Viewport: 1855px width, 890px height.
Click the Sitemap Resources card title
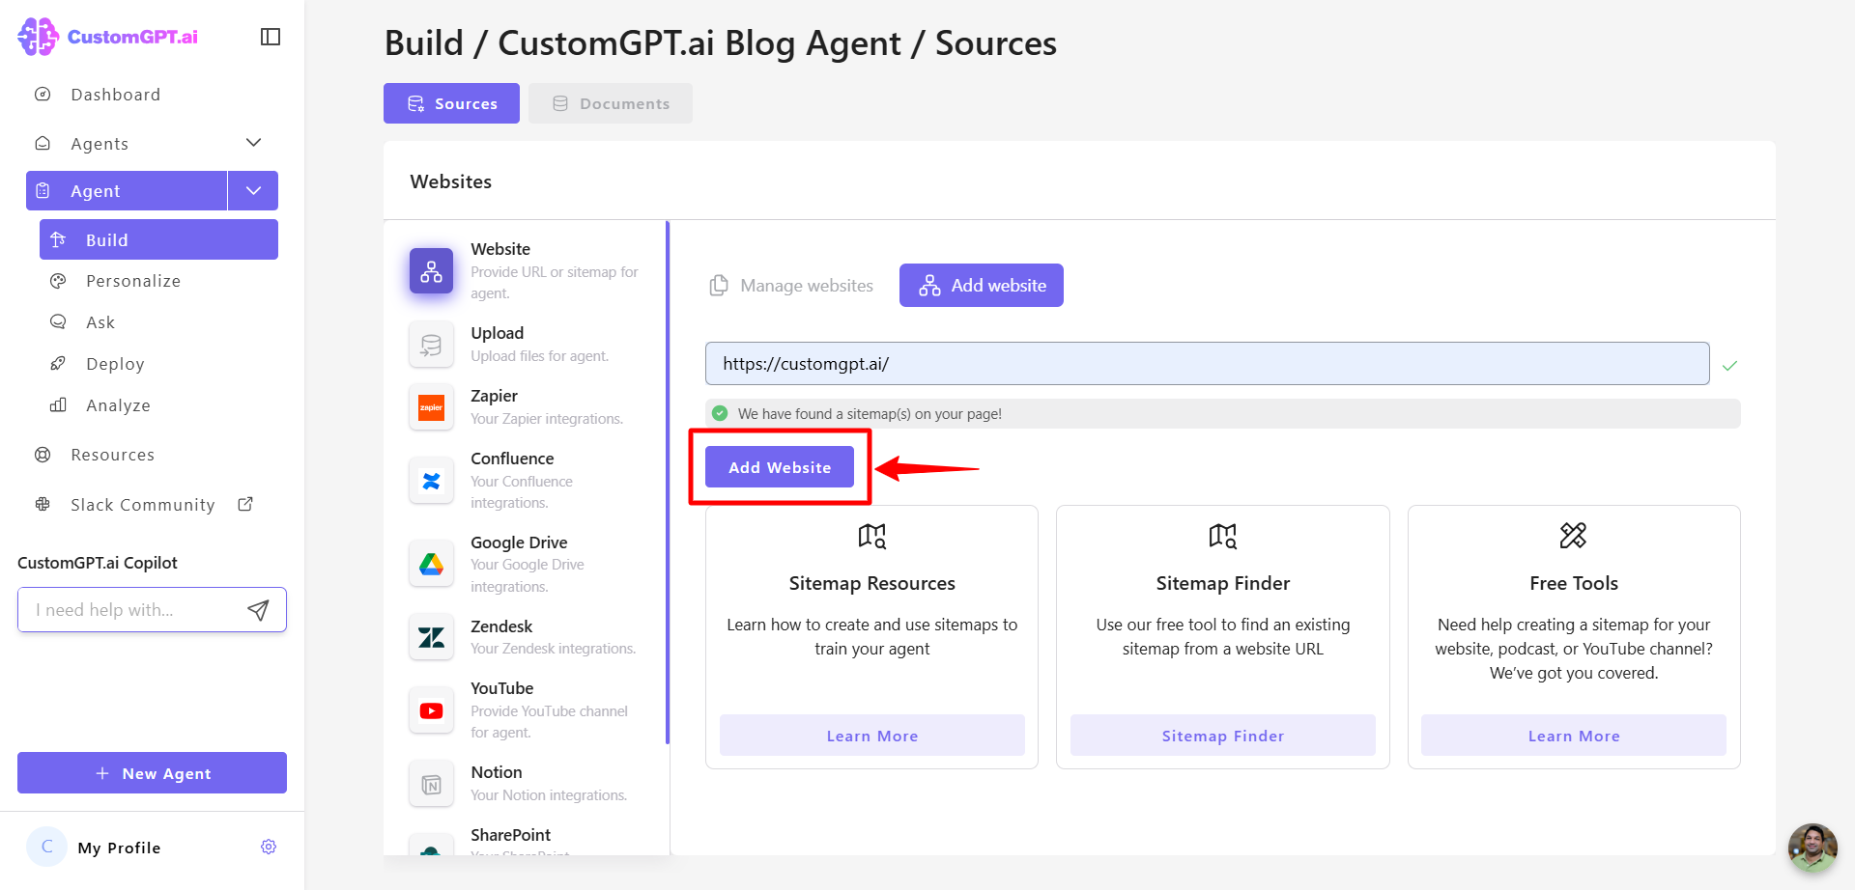pyautogui.click(x=872, y=583)
